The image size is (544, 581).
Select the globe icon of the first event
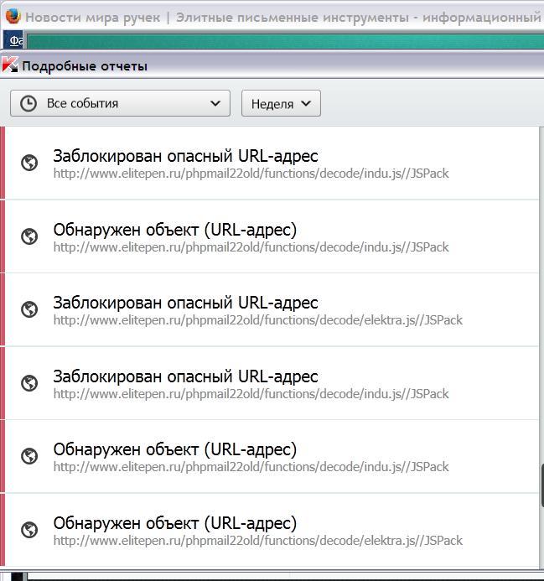pyautogui.click(x=29, y=163)
